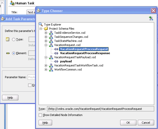Click the TaskStateMachine.xsd schema icon

[51, 41]
